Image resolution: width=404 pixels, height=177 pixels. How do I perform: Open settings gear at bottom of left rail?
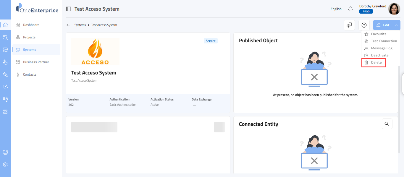coord(5,165)
